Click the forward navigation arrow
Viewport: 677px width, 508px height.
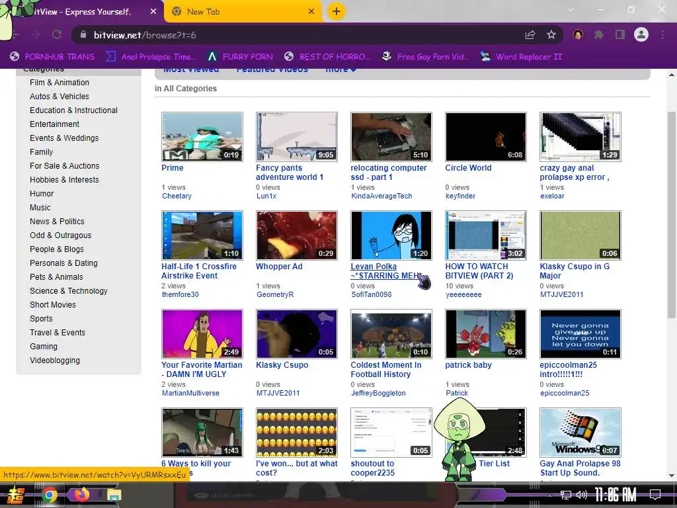click(36, 34)
